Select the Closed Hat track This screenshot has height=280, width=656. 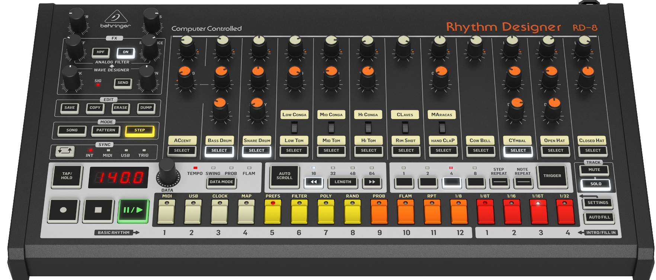click(593, 151)
